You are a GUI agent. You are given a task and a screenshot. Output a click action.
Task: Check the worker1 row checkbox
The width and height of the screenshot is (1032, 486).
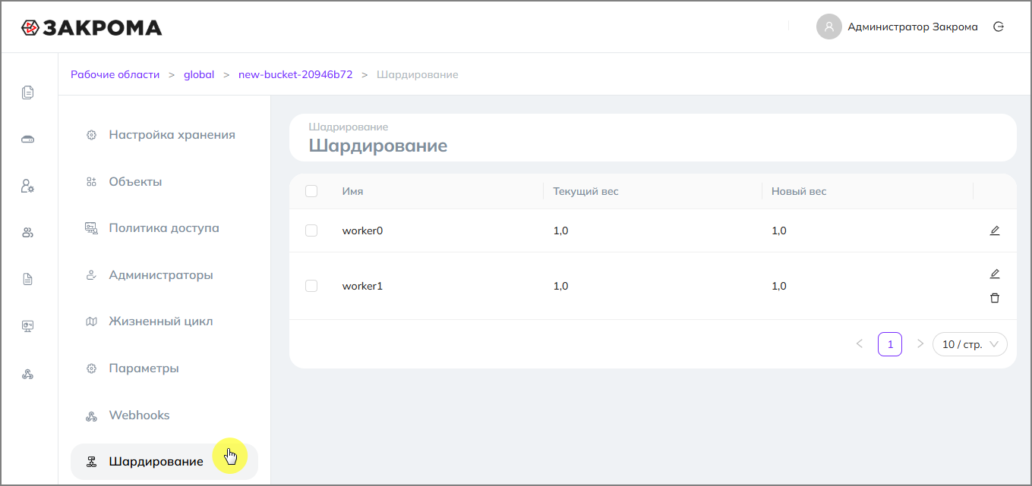(311, 286)
